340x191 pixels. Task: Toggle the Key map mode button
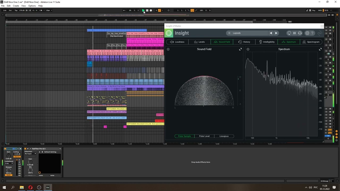point(314,10)
